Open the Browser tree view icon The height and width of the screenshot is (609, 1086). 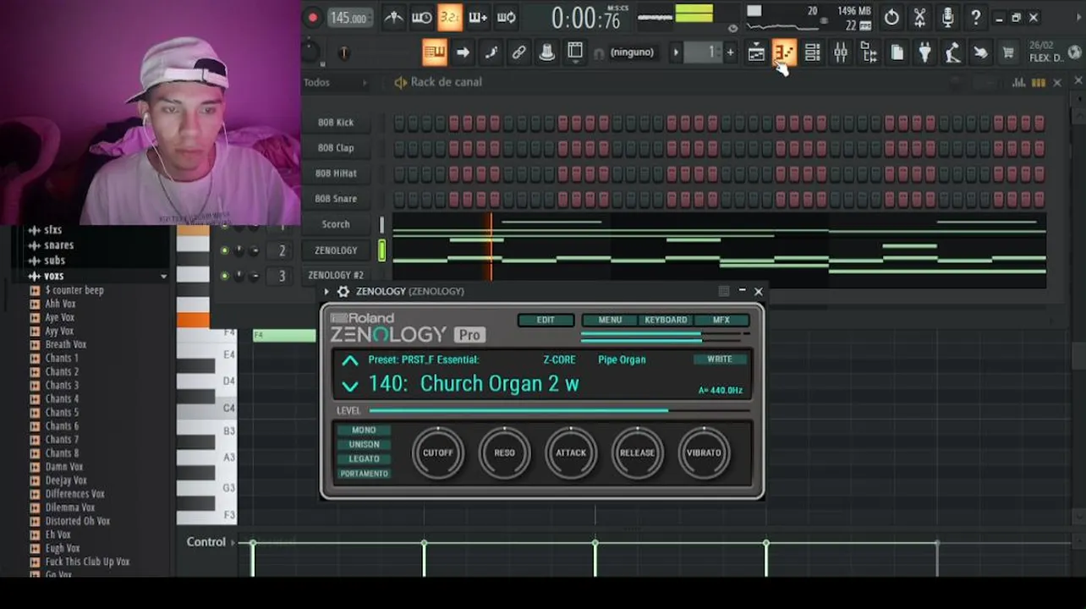(x=869, y=52)
